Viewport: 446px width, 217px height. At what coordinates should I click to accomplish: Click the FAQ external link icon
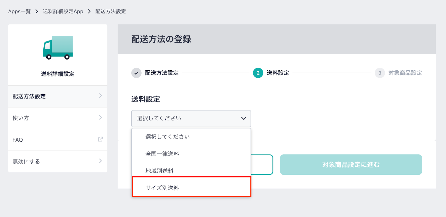(x=100, y=139)
